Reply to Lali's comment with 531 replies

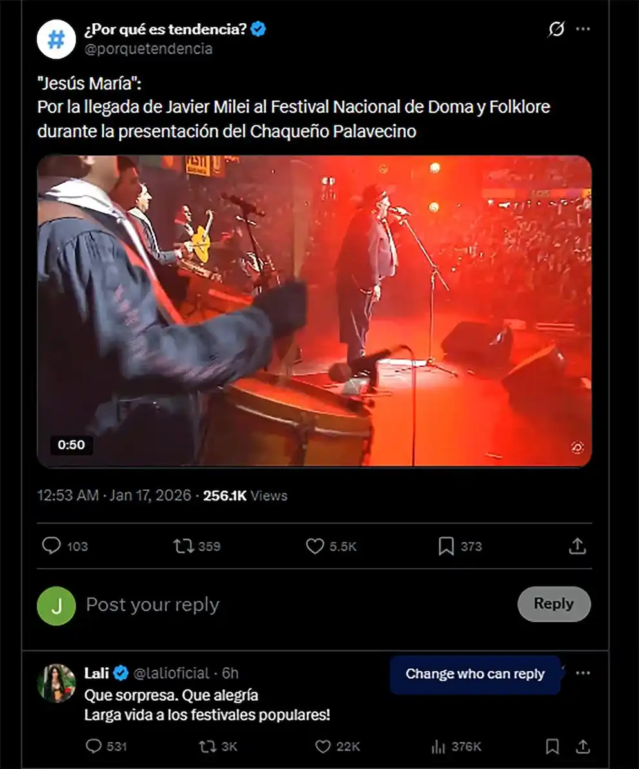click(94, 746)
